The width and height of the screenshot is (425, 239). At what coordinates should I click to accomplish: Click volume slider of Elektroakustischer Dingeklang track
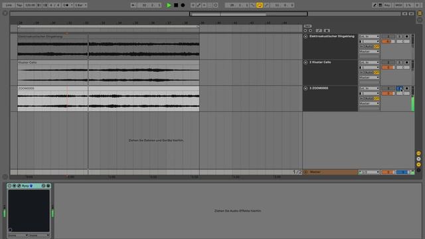[388, 41]
